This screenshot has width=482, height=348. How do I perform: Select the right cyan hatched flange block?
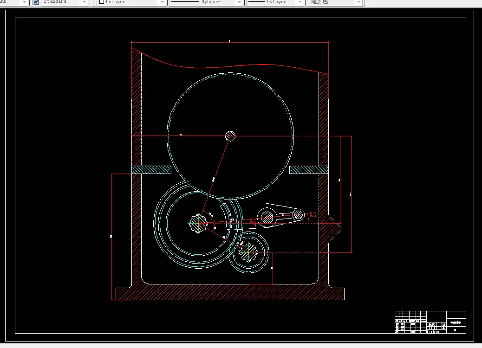pyautogui.click(x=309, y=170)
